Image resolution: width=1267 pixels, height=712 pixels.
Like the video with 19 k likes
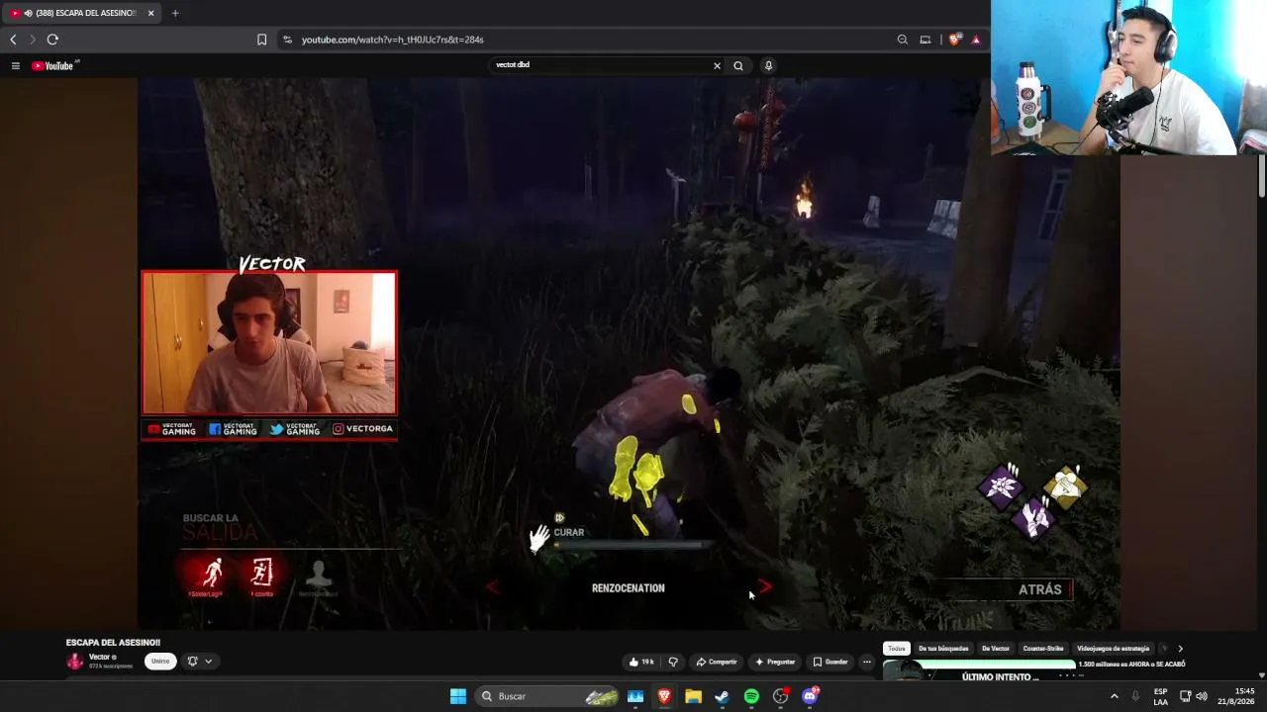[x=640, y=662]
